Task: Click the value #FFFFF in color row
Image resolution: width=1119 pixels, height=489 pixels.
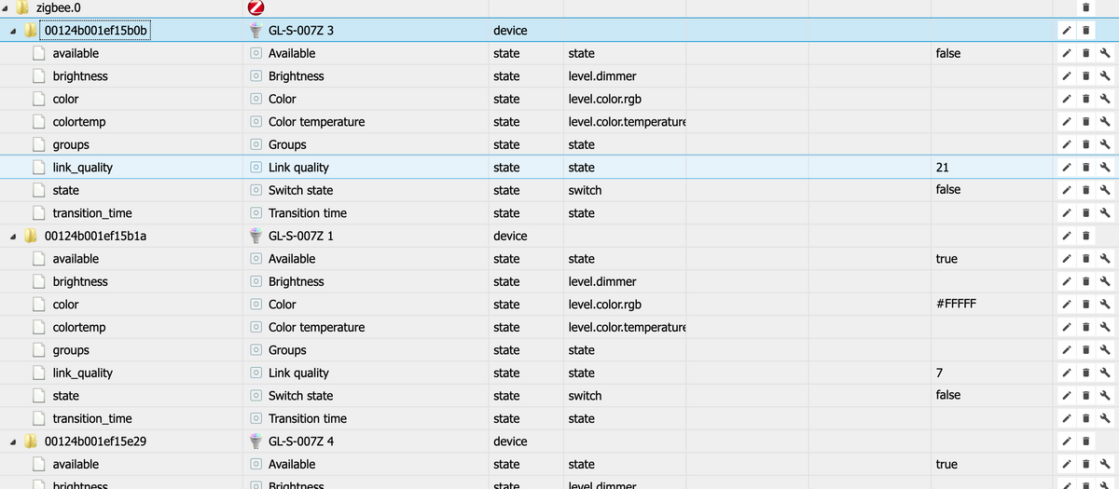Action: 956,305
